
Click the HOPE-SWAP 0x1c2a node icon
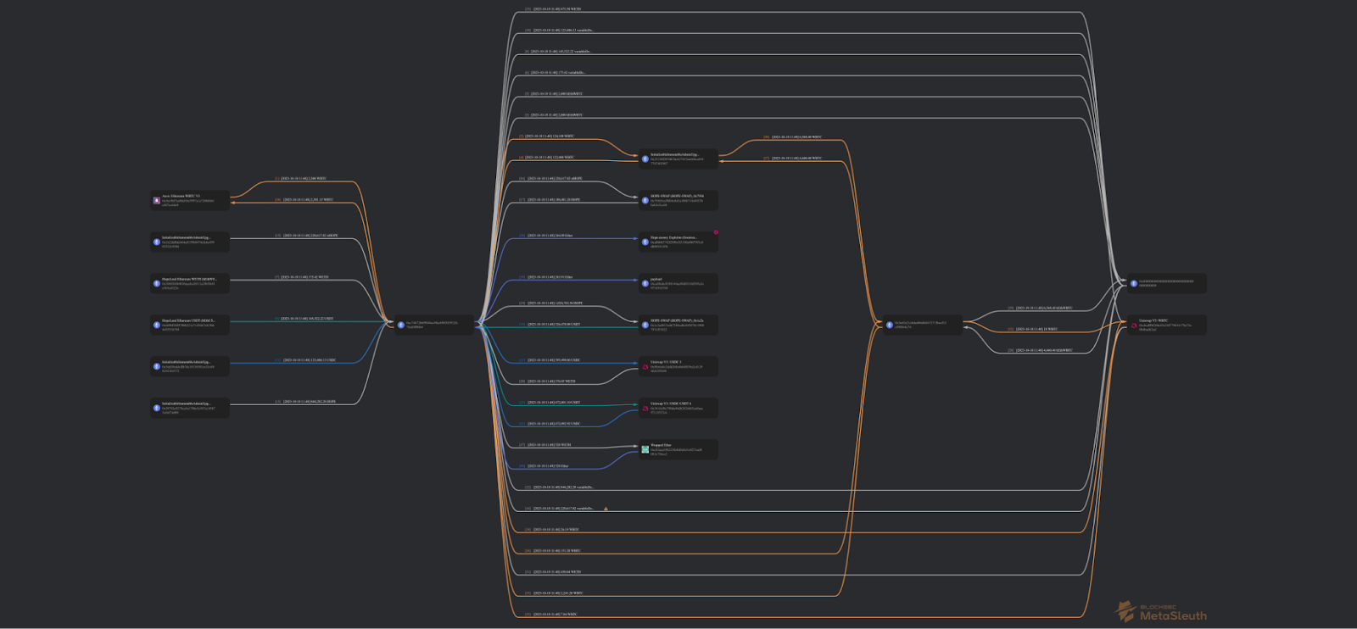(x=645, y=326)
